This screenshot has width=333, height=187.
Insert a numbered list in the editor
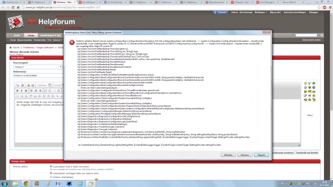46,91
